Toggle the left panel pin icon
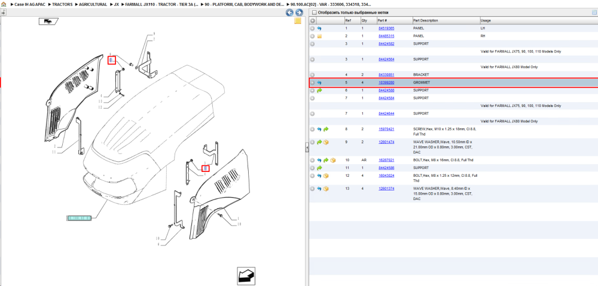This screenshot has height=286, width=598. (x=3, y=12)
